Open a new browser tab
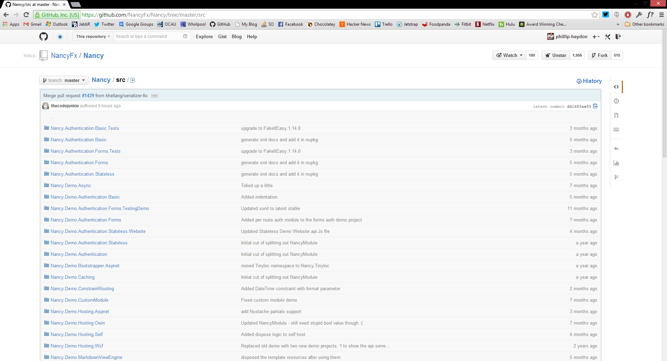Viewport: 667px width, 361px height. (x=75, y=5)
